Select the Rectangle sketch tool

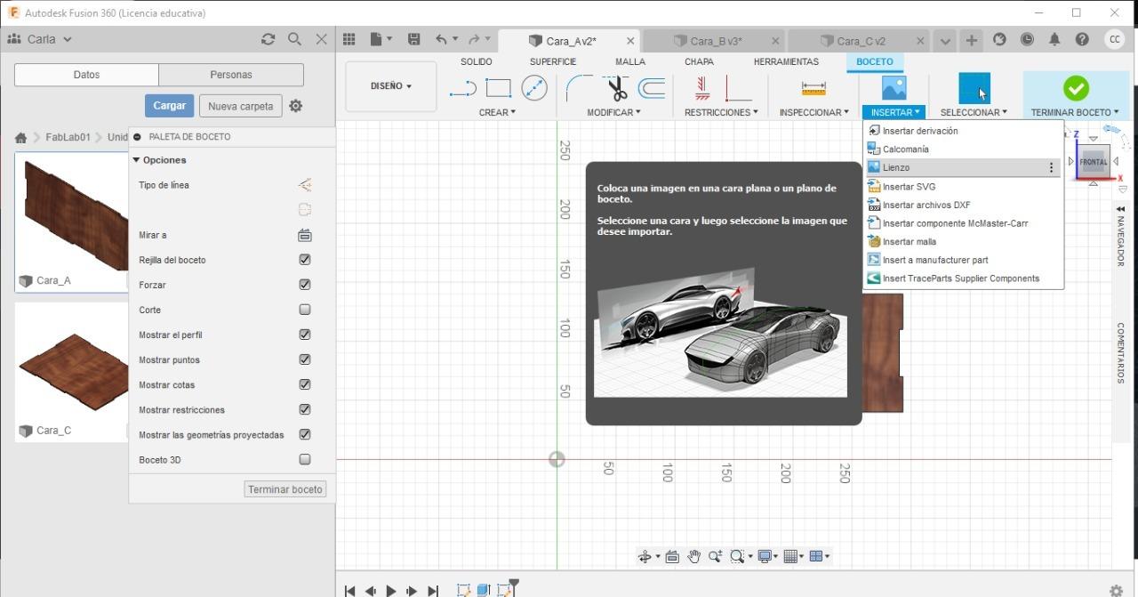point(498,88)
